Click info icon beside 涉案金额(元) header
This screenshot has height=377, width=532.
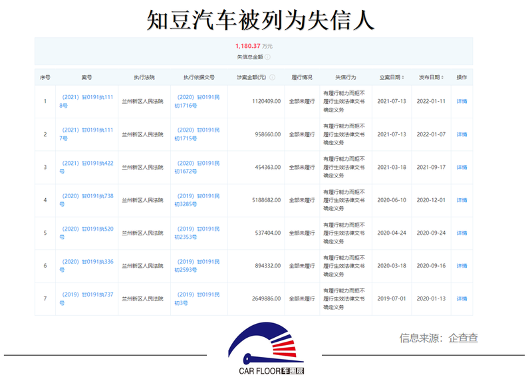click(272, 77)
